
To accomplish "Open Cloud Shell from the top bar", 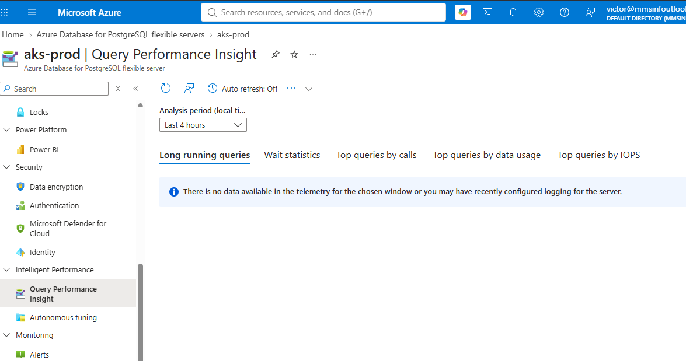I will [x=487, y=12].
